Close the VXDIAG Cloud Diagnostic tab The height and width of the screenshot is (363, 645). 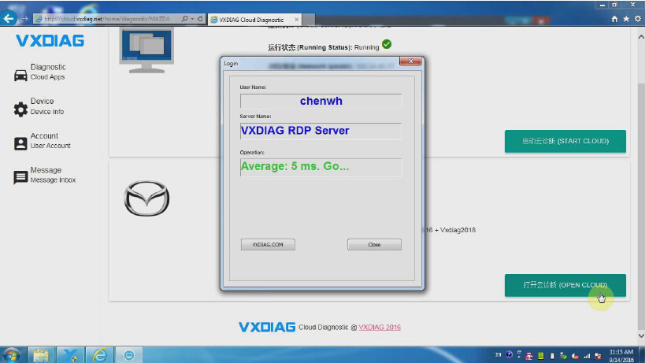(297, 20)
